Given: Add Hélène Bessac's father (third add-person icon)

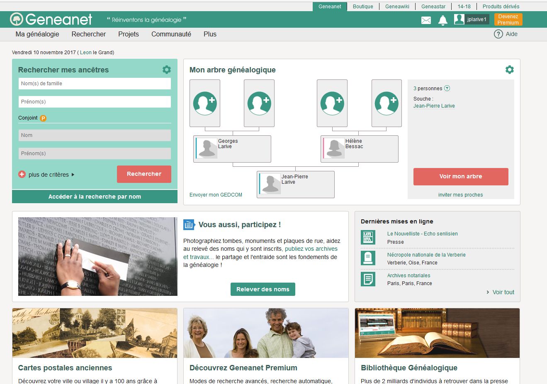Looking at the screenshot, I should pyautogui.click(x=332, y=103).
